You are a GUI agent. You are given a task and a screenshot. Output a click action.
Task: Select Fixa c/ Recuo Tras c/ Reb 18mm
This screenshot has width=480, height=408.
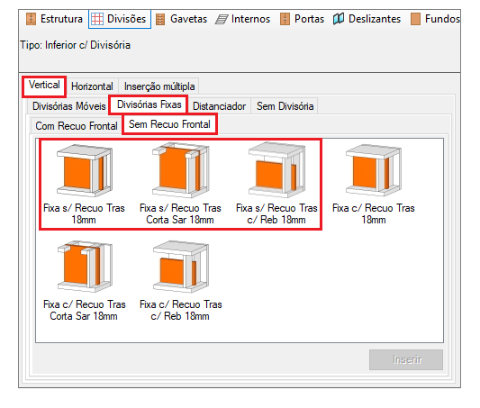(x=181, y=281)
